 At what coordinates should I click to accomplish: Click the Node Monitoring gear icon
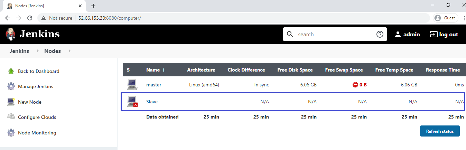11,133
